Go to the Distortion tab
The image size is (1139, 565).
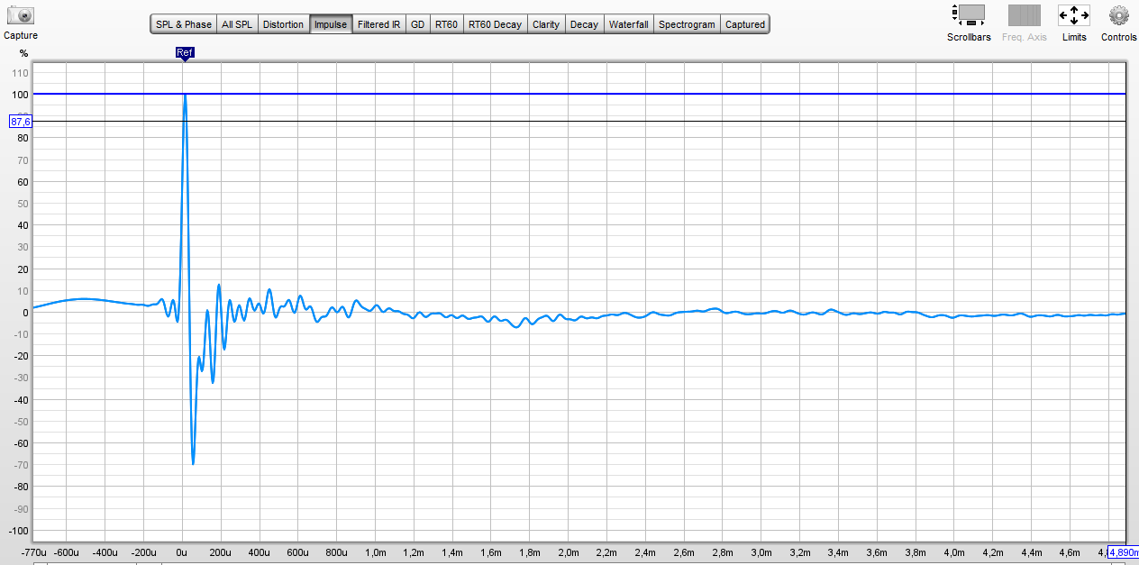click(283, 24)
